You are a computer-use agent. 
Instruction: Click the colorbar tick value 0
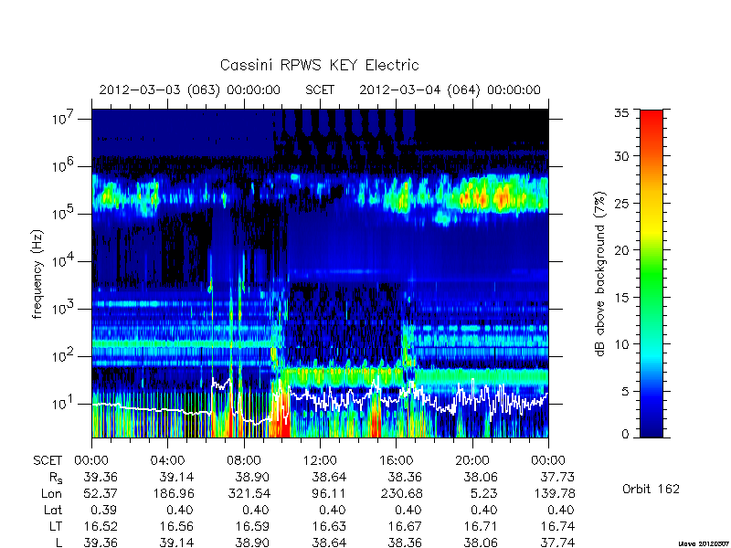point(625,434)
